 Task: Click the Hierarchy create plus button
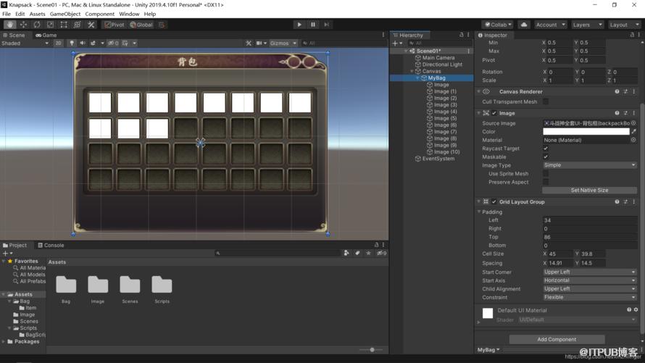(397, 43)
